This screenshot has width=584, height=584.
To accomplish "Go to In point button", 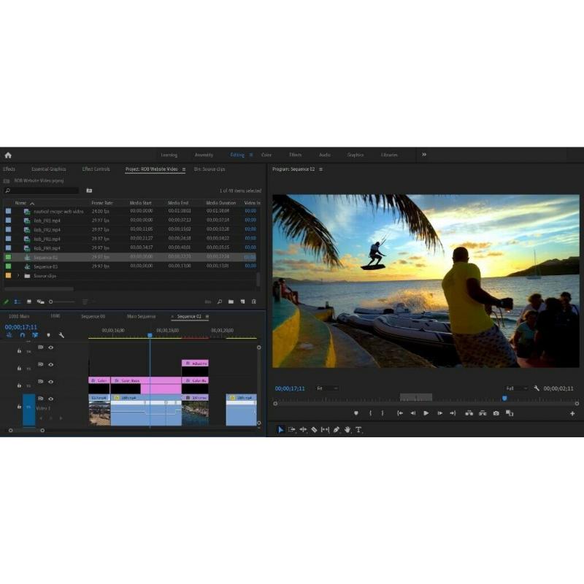I will [x=399, y=413].
